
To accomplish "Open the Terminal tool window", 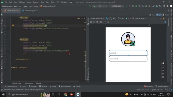I will (43, 86).
